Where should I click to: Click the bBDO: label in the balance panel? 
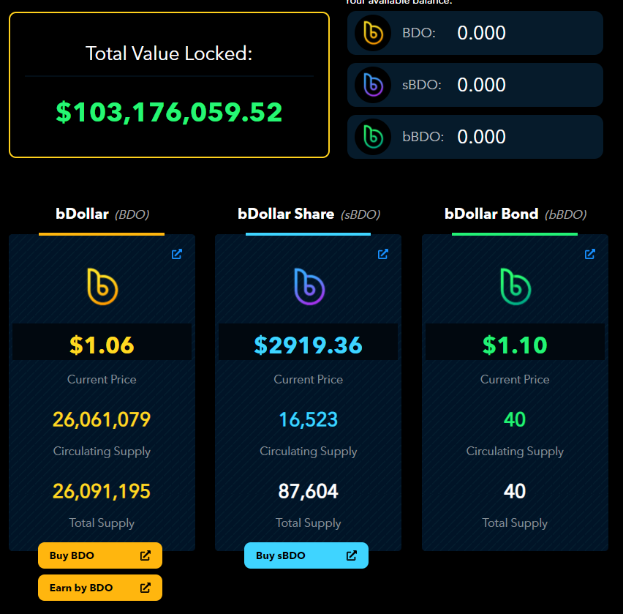(423, 137)
